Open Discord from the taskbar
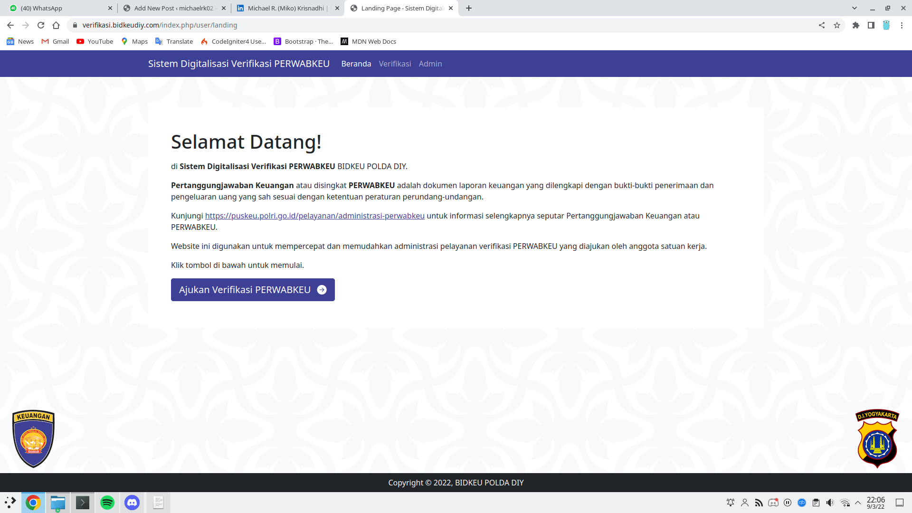This screenshot has height=513, width=912. (132, 503)
